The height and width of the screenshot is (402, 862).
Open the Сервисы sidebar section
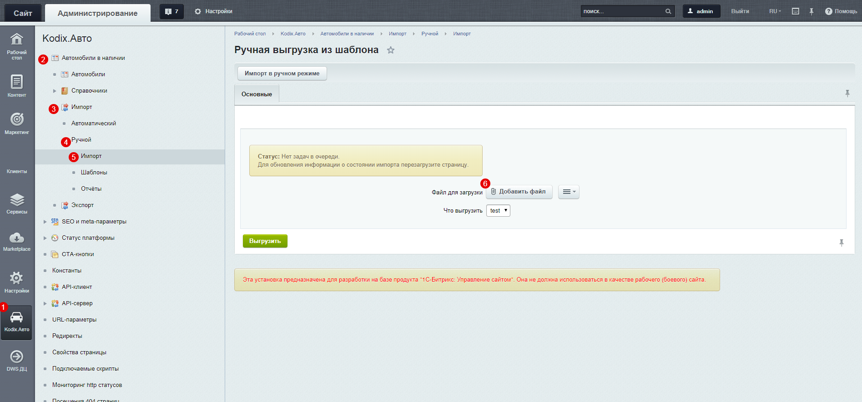17,203
